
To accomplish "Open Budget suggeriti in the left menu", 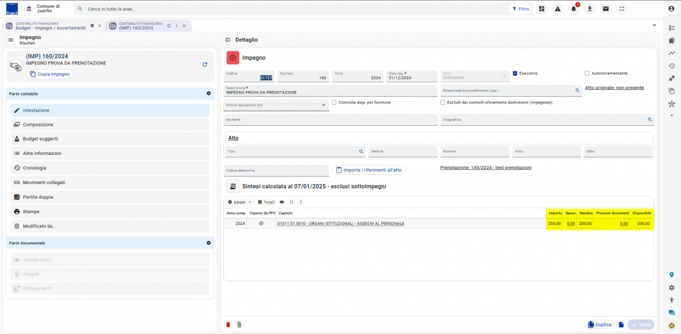I will coord(110,139).
